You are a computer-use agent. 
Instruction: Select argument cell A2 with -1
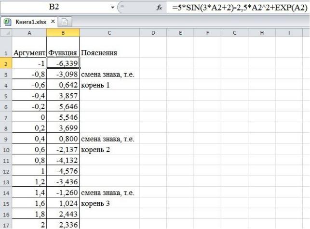pyautogui.click(x=29, y=63)
